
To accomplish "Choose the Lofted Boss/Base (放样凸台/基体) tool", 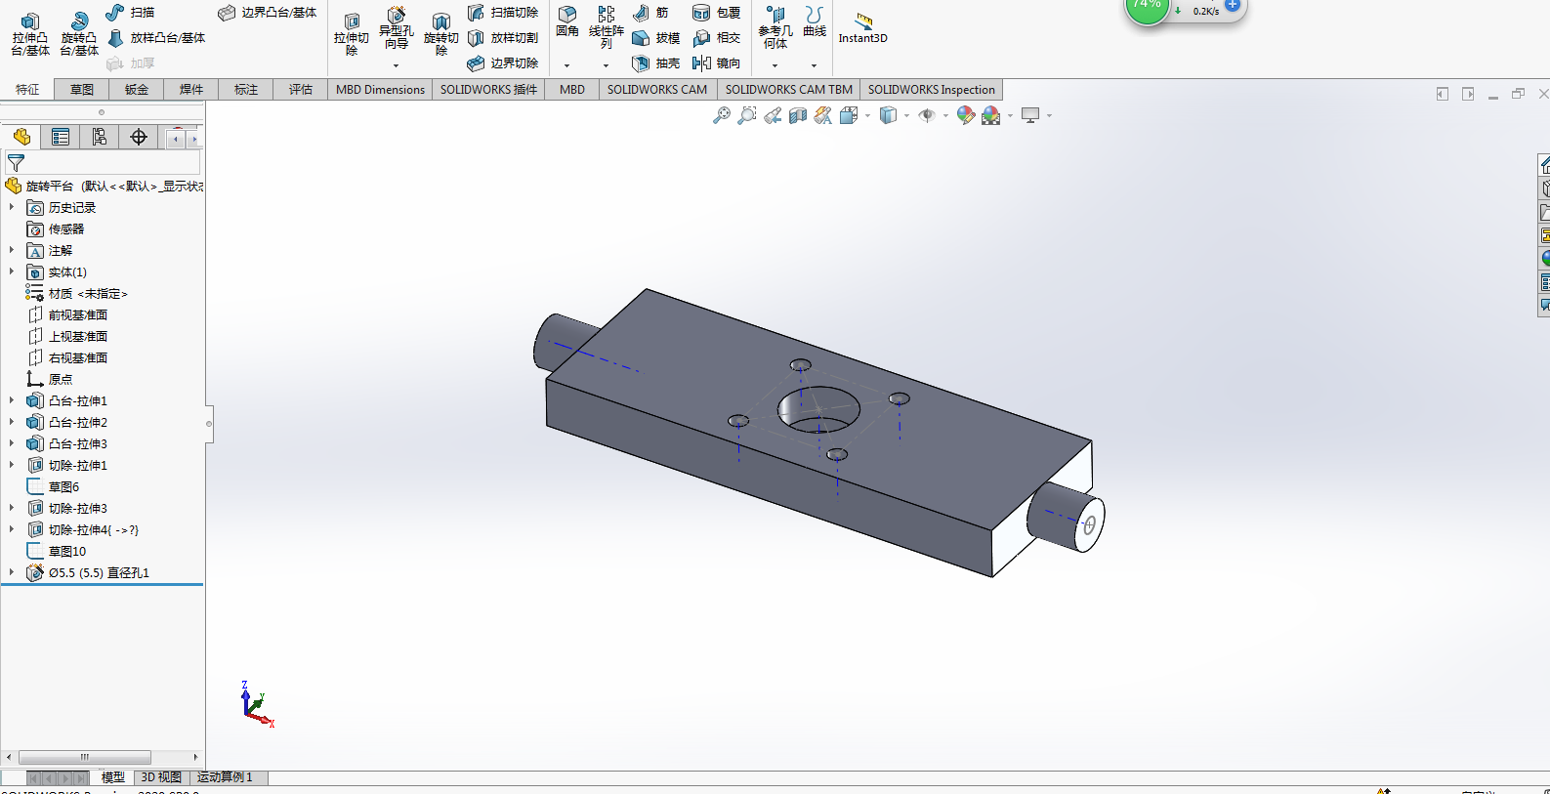I will 155,38.
